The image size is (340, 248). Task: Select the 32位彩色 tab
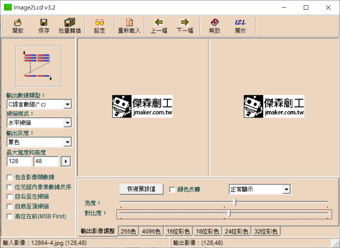(x=266, y=231)
